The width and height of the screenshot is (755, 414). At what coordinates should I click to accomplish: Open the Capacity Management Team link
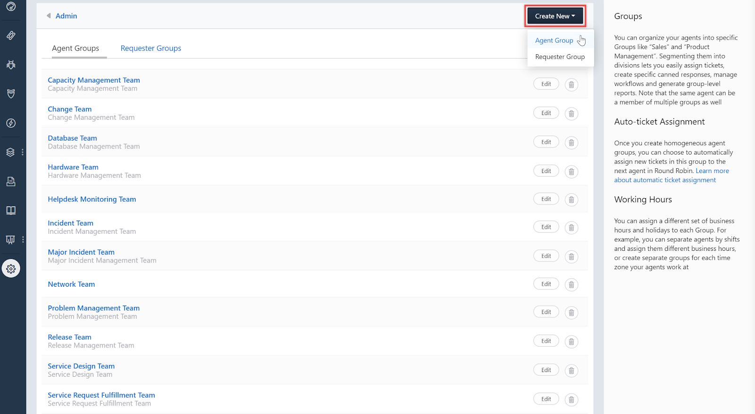tap(94, 80)
